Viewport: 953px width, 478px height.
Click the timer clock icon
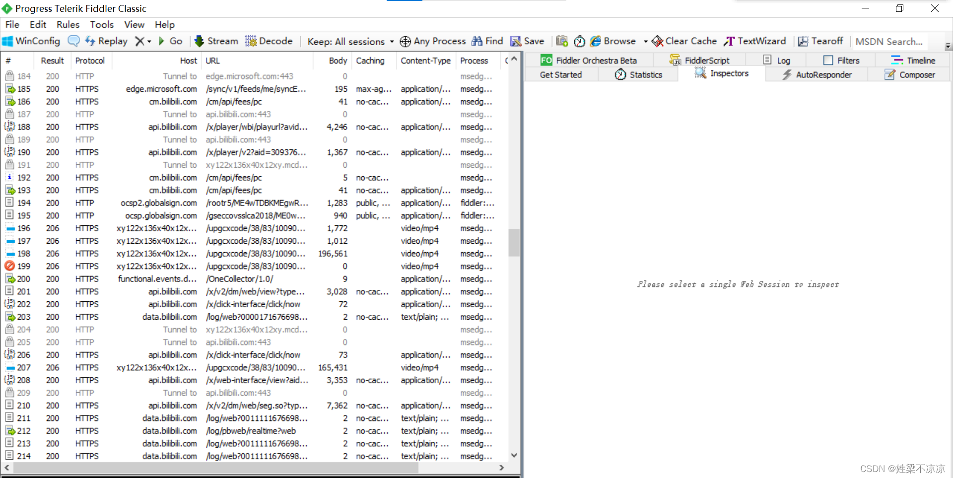579,41
